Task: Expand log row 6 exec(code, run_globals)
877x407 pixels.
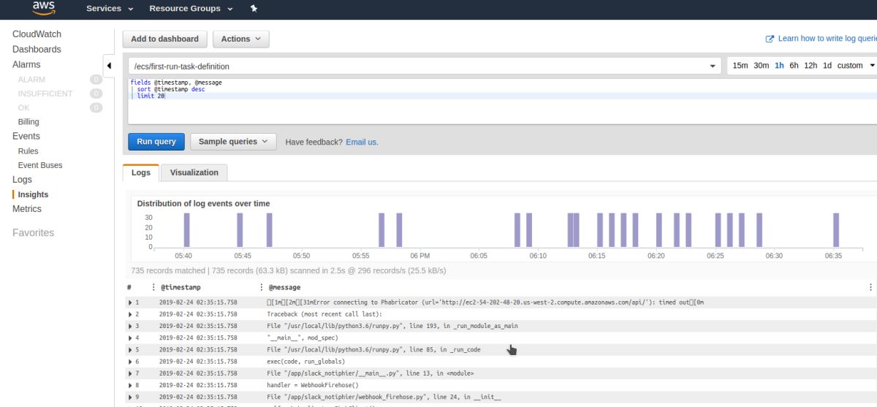Action: (x=131, y=361)
